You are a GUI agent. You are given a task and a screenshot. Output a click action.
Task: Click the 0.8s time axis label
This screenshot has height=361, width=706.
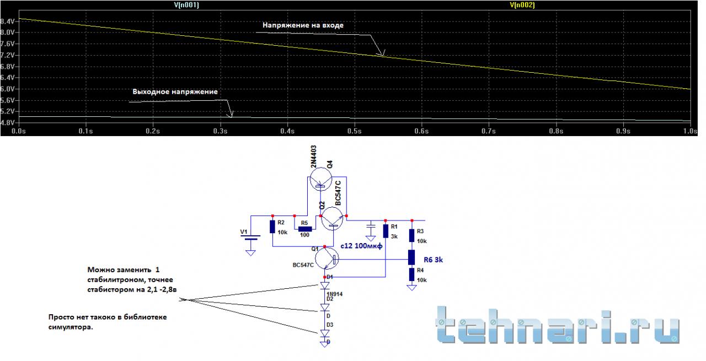click(x=556, y=132)
